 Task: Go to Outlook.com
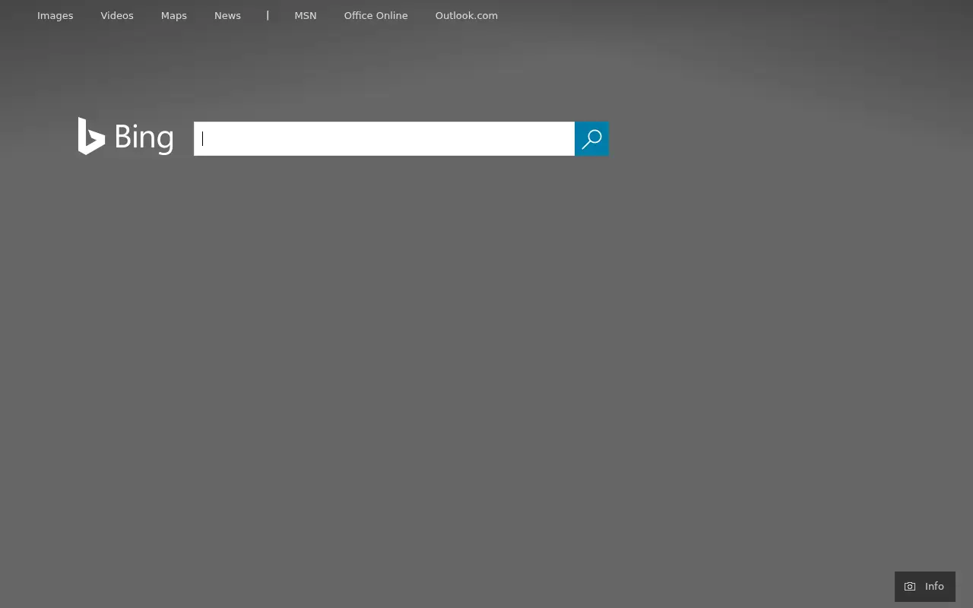(467, 15)
